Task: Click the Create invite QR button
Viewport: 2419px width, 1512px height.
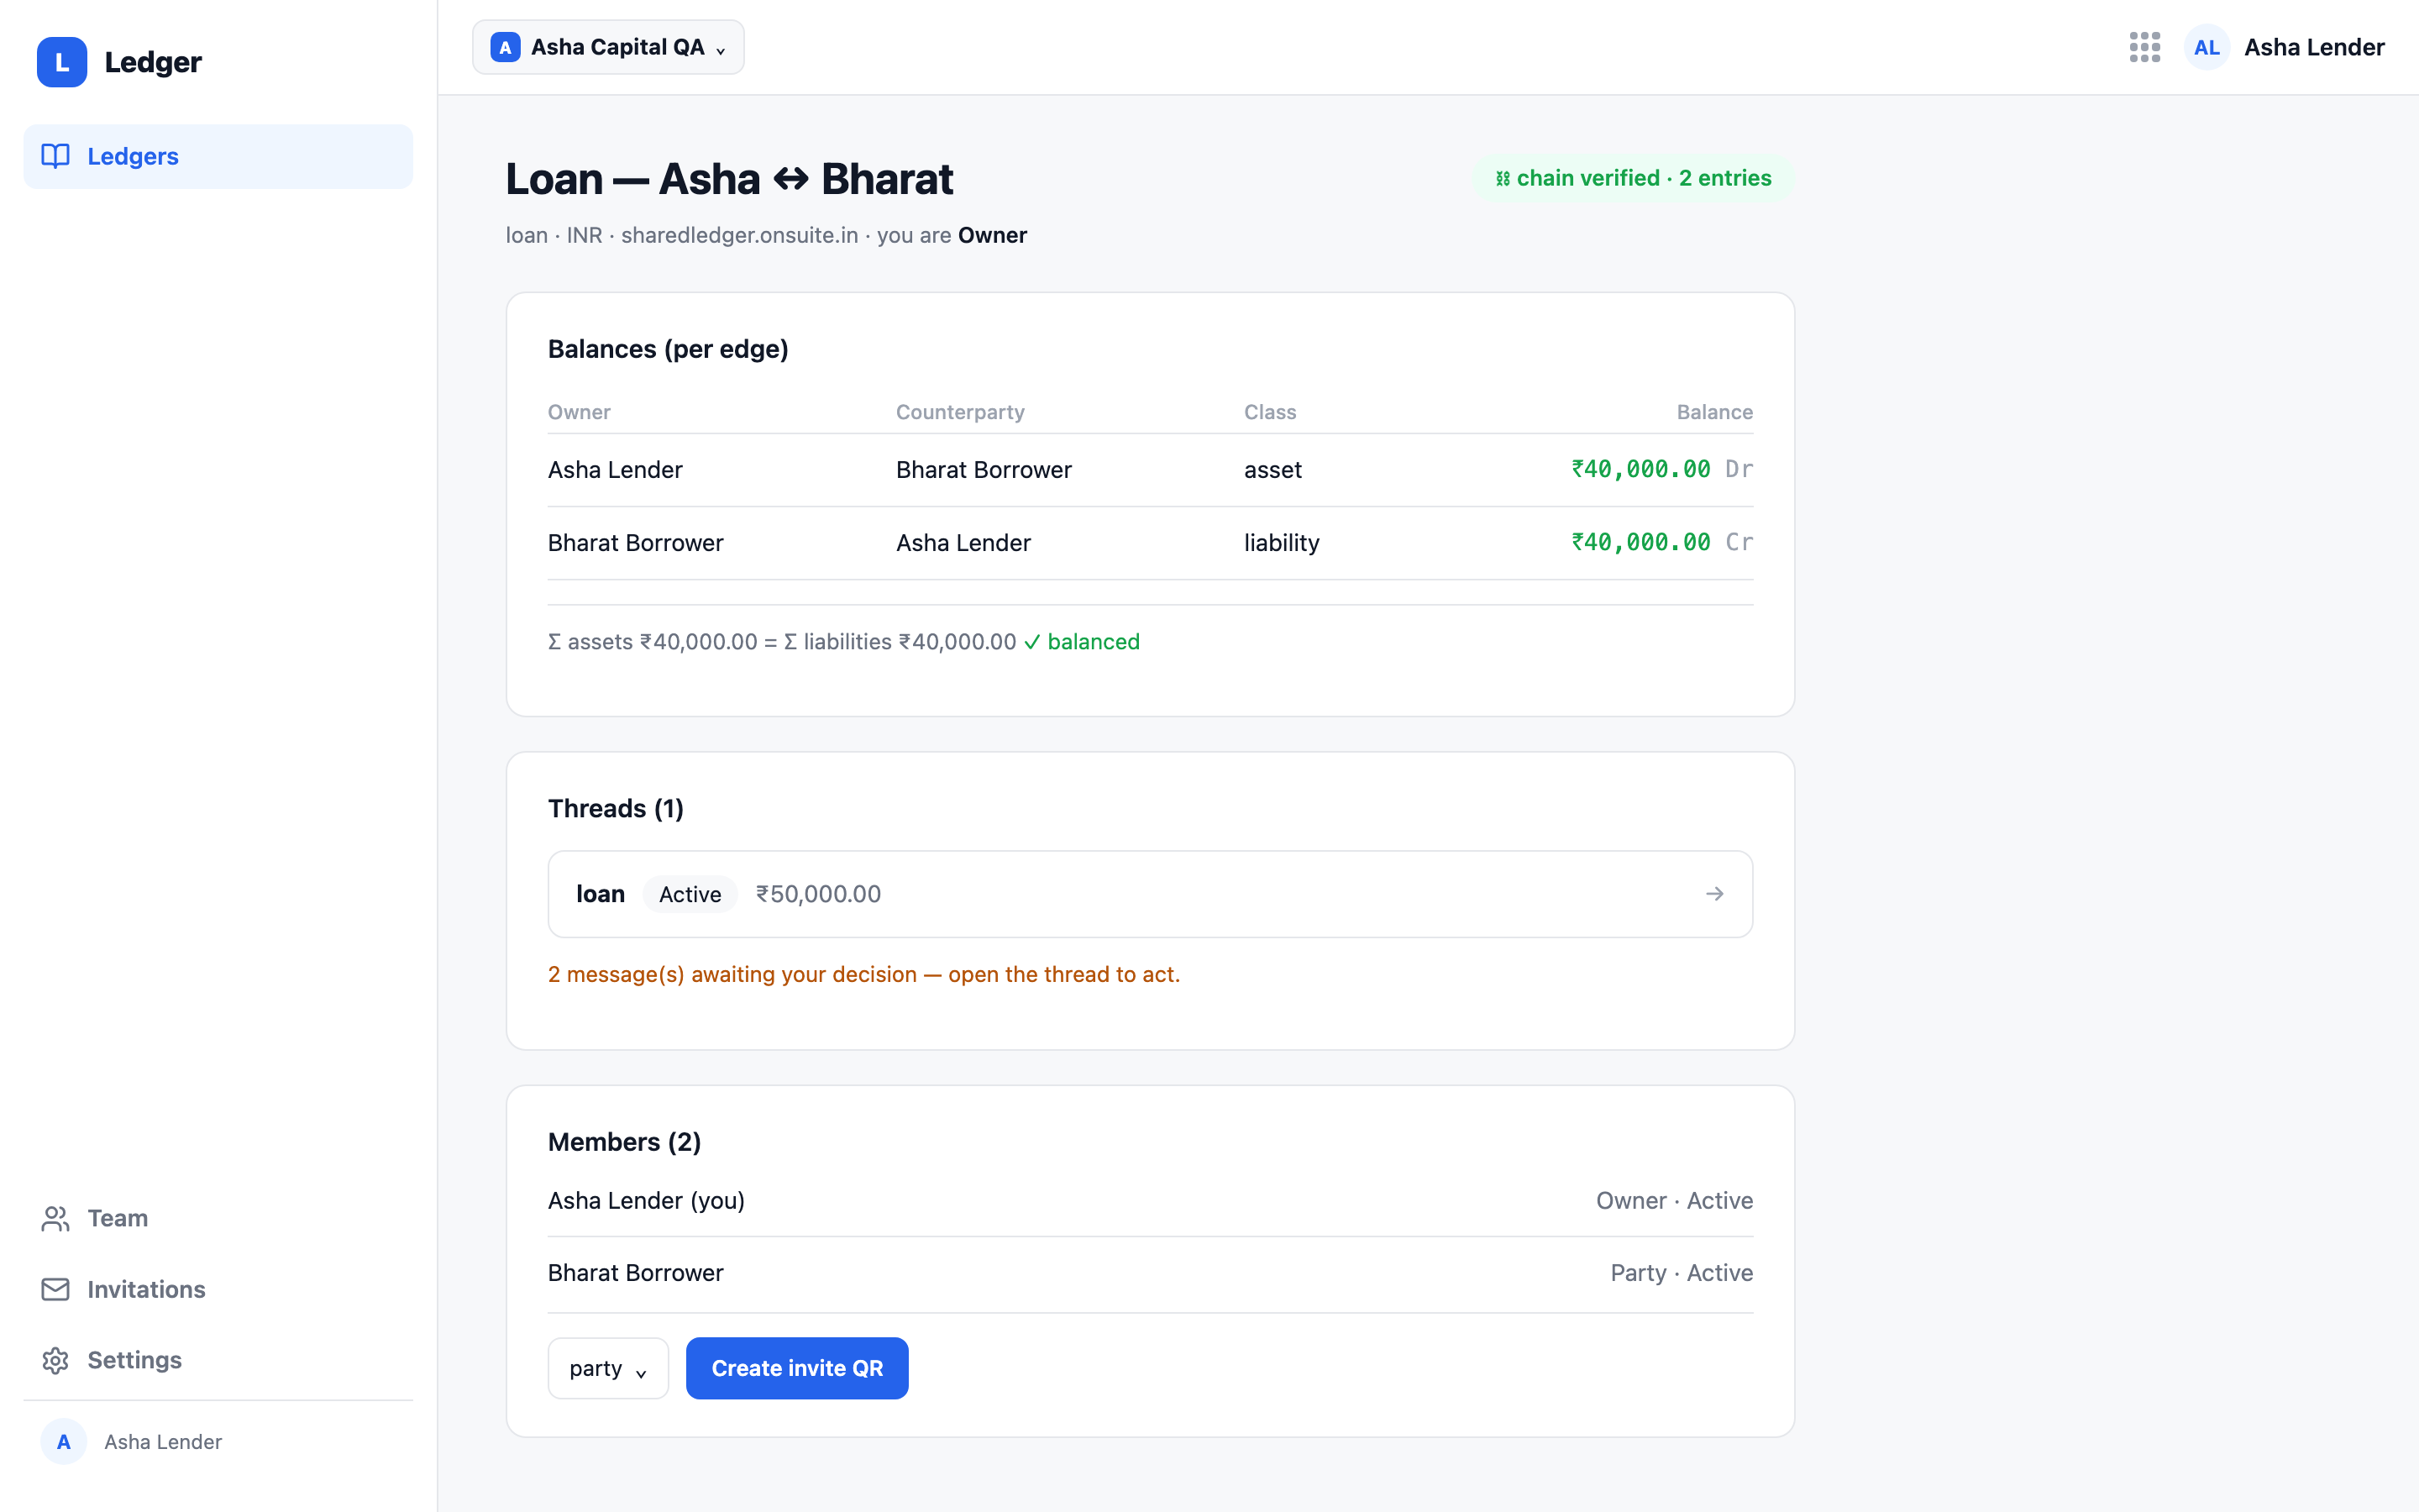Action: [x=796, y=1368]
